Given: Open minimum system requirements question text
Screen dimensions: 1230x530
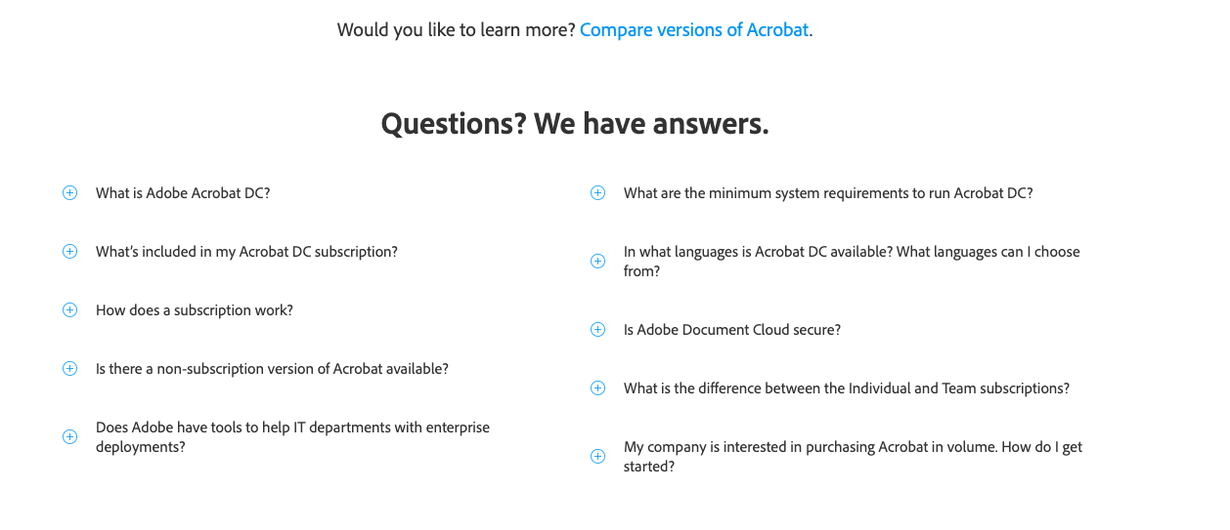Looking at the screenshot, I should (828, 193).
